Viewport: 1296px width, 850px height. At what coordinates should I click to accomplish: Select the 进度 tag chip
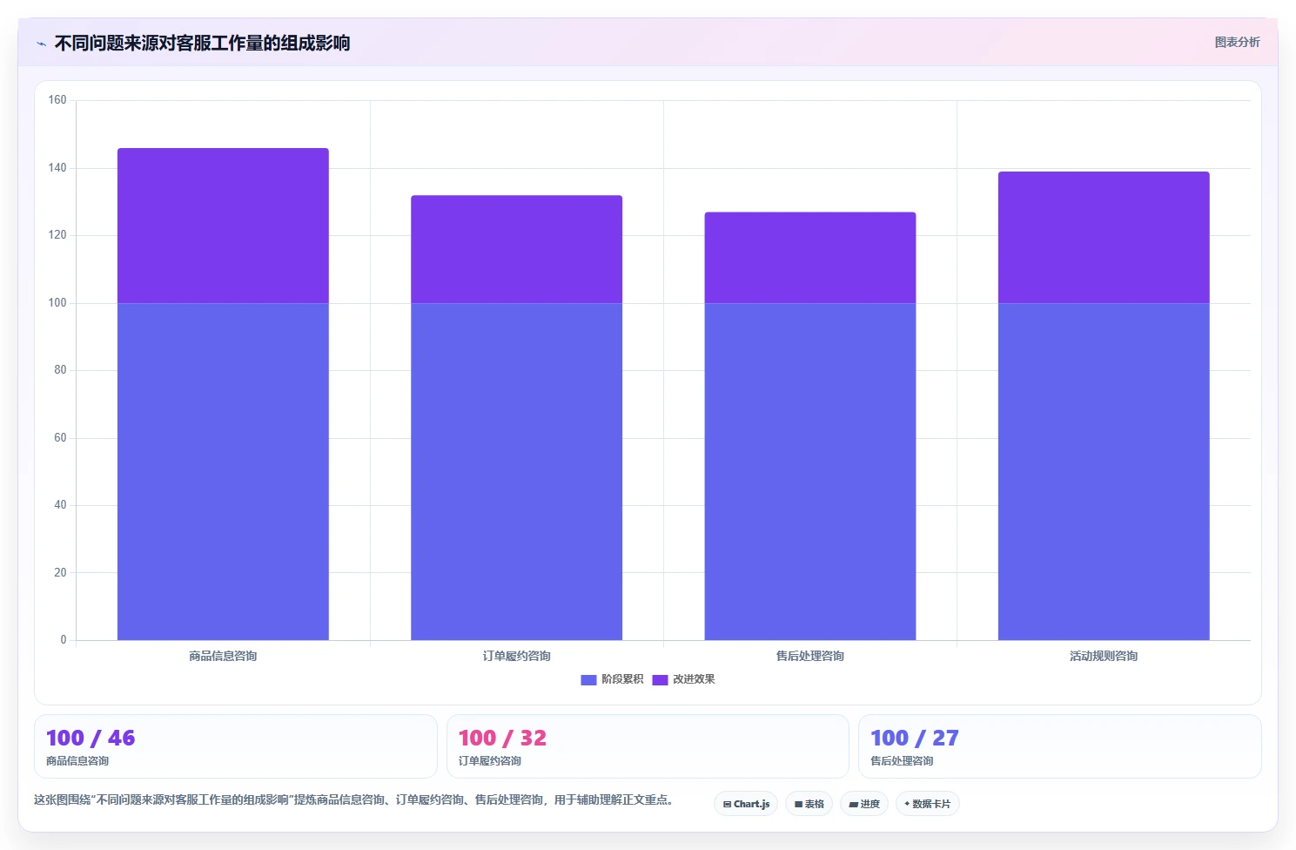coord(864,804)
